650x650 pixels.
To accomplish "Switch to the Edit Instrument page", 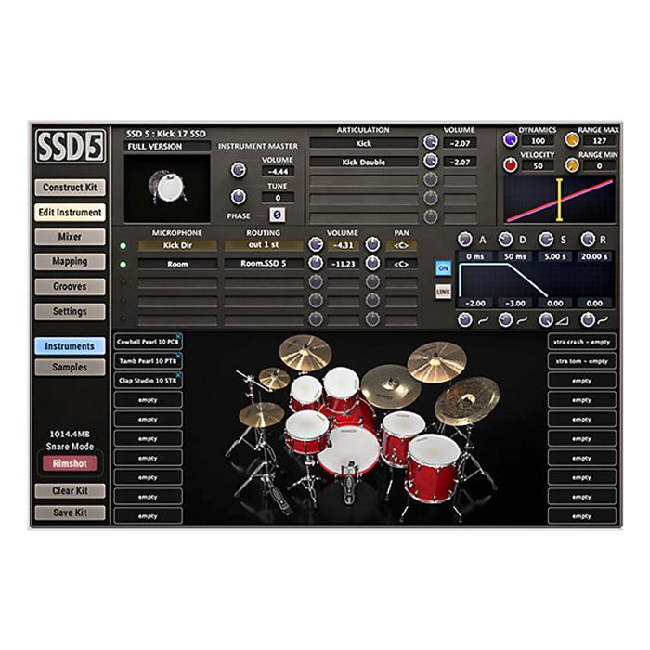I will pos(70,213).
